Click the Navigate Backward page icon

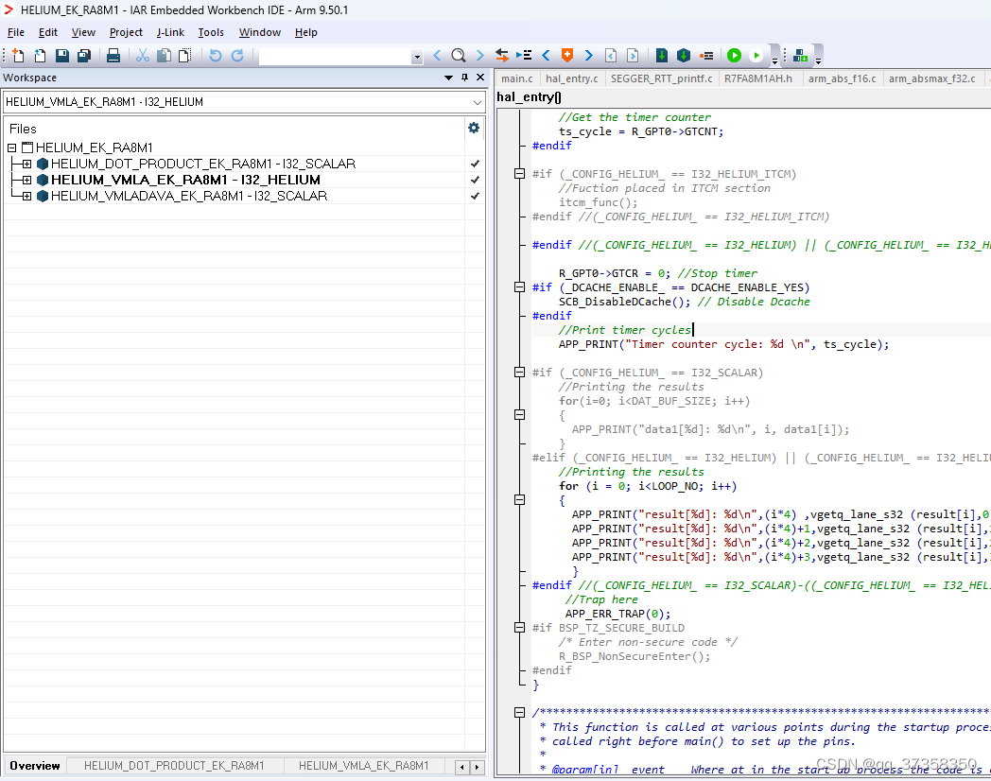click(611, 56)
